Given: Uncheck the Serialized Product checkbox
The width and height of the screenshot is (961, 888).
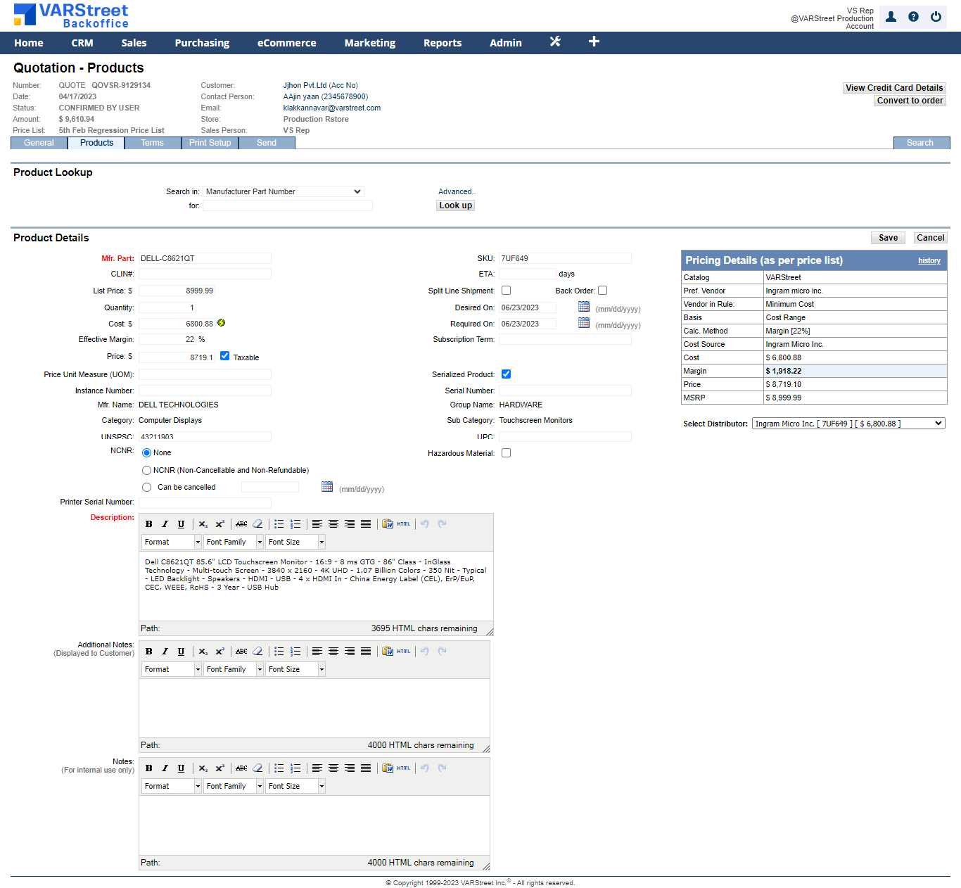Looking at the screenshot, I should pyautogui.click(x=506, y=374).
